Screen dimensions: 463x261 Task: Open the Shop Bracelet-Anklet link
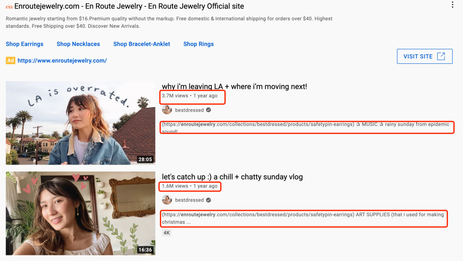[x=142, y=44]
